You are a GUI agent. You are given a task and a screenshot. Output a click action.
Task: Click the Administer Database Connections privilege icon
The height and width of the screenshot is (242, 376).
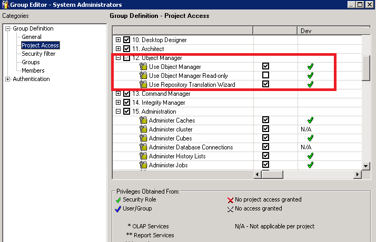click(143, 147)
